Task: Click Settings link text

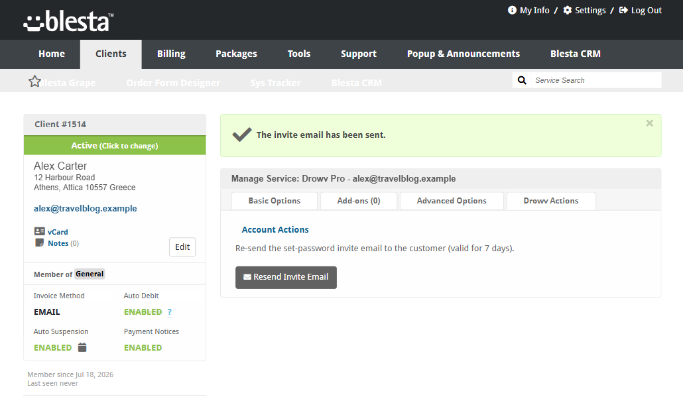Action: (590, 11)
